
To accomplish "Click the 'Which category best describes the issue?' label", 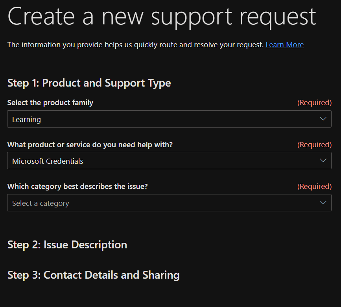I will (x=77, y=186).
